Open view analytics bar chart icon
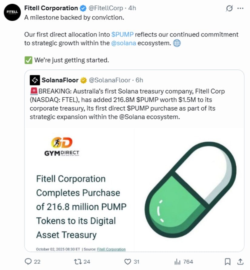 [177, 261]
